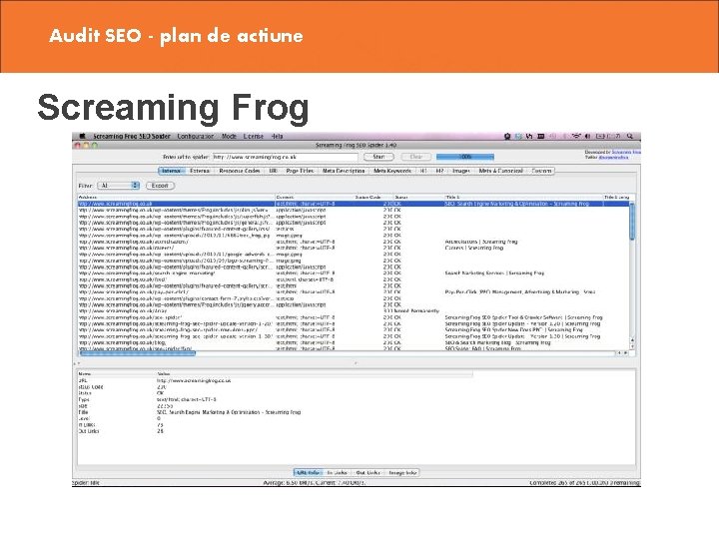This screenshot has height=539, width=719.
Task: Switch to the Custom tab
Action: (x=541, y=171)
